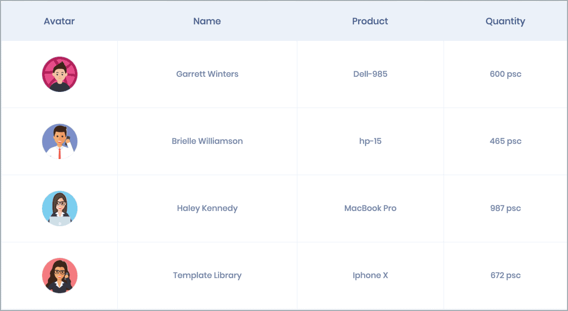Click the Template Library avatar image
Screen dimensions: 568x311
click(59, 275)
